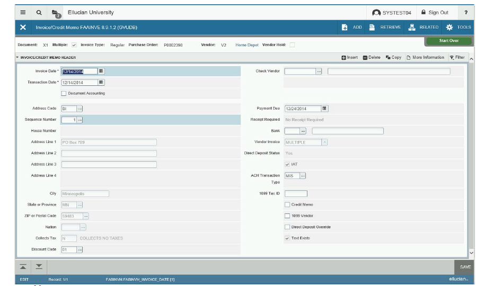
Task: Expand the Vendor Invoice dropdown
Action: (x=324, y=142)
